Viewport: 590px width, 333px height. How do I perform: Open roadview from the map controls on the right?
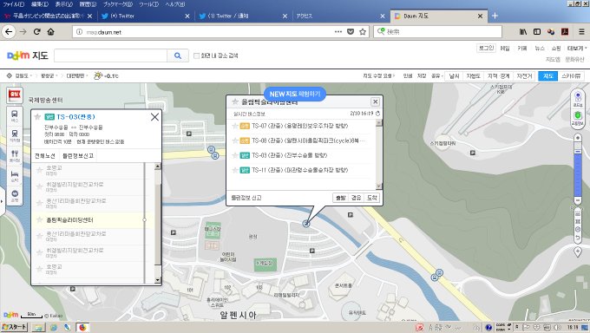578,99
